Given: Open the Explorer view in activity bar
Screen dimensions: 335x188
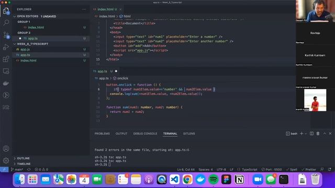Looking at the screenshot, I should tap(6, 11).
